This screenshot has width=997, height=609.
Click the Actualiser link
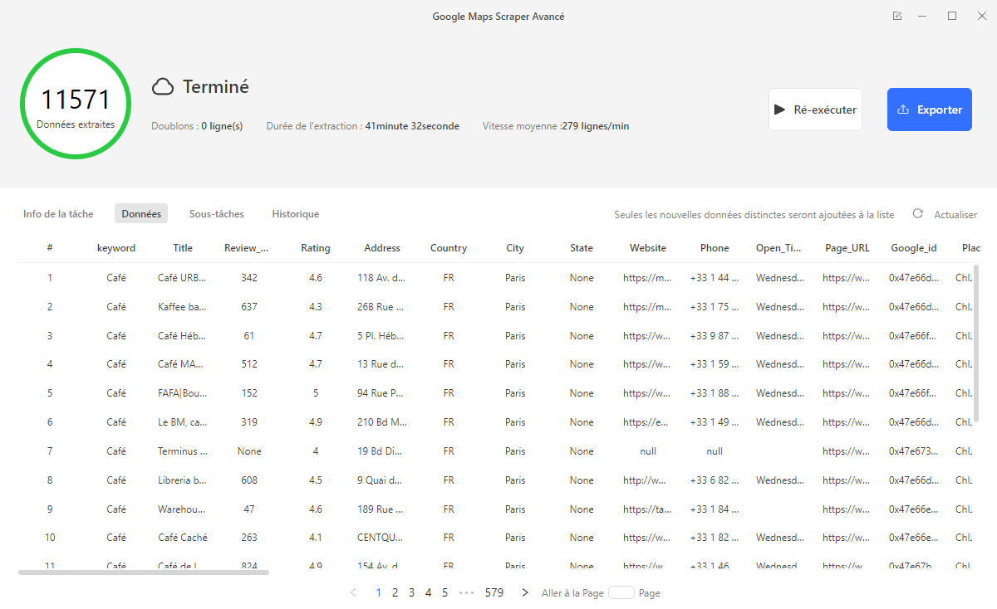click(x=955, y=214)
